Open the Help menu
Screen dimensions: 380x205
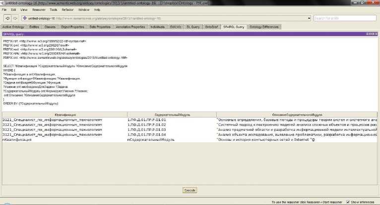(x=97, y=10)
